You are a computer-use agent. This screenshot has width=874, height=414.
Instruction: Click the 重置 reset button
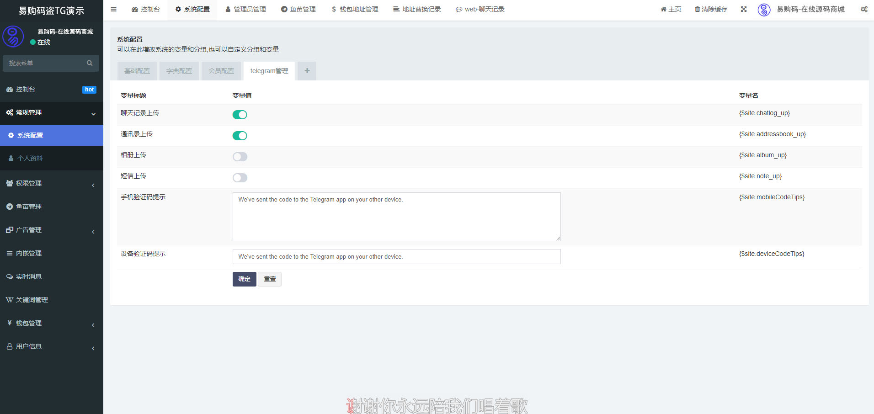pyautogui.click(x=270, y=279)
